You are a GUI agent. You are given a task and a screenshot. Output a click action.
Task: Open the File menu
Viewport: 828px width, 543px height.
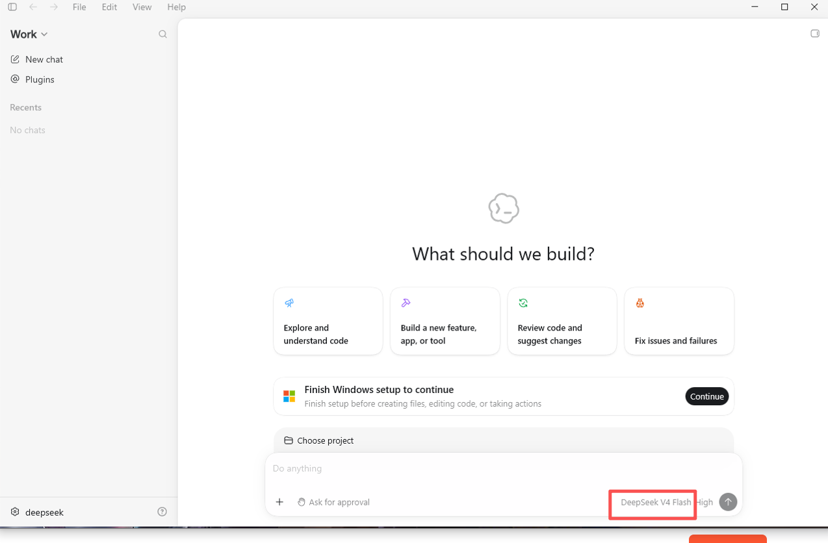[x=79, y=7]
